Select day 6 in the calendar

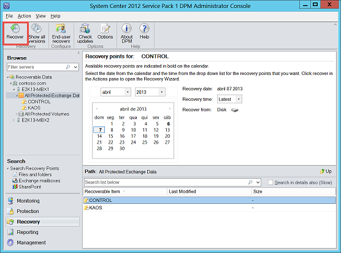pyautogui.click(x=168, y=123)
